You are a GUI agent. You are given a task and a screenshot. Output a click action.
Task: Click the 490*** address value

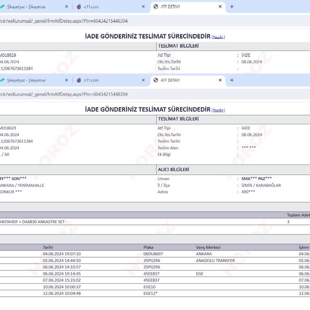[248, 192]
